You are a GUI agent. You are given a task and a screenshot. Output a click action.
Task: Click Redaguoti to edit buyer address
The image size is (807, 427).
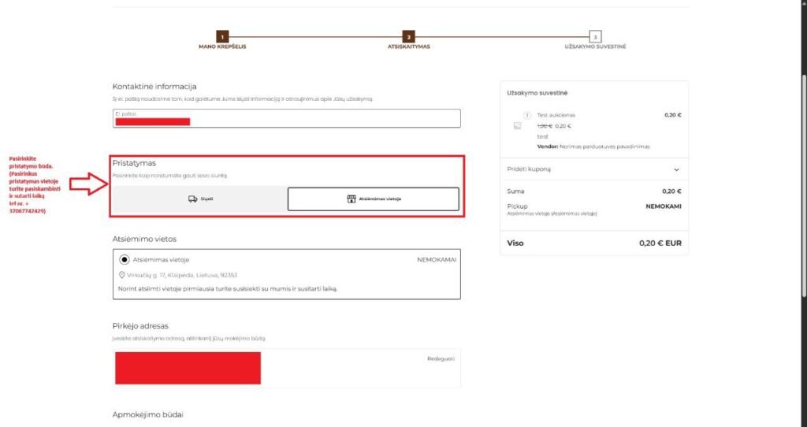coord(441,358)
